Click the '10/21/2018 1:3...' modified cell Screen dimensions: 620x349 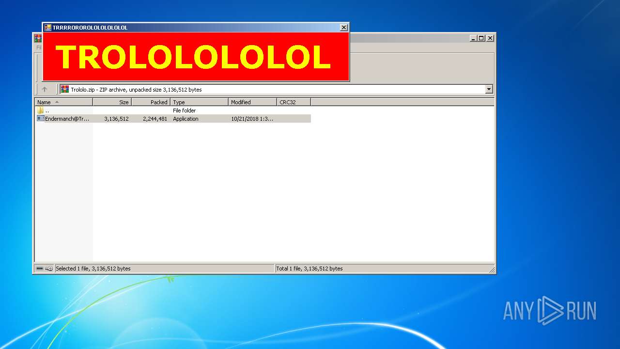(x=252, y=119)
